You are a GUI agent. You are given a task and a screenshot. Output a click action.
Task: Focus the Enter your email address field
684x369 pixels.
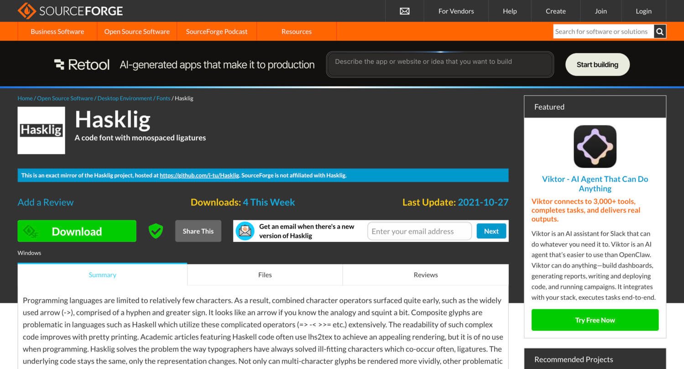point(419,231)
